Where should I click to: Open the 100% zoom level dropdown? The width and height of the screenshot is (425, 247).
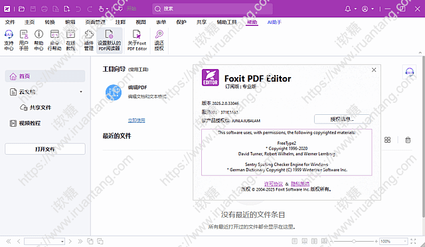405,241
